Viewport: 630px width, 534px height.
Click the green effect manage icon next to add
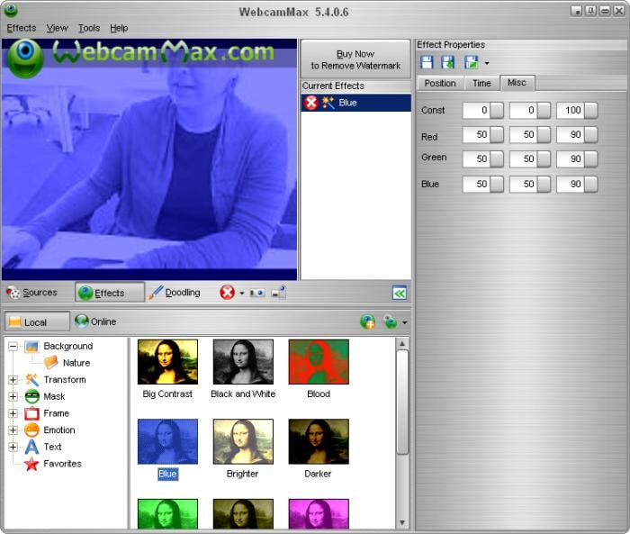[390, 321]
